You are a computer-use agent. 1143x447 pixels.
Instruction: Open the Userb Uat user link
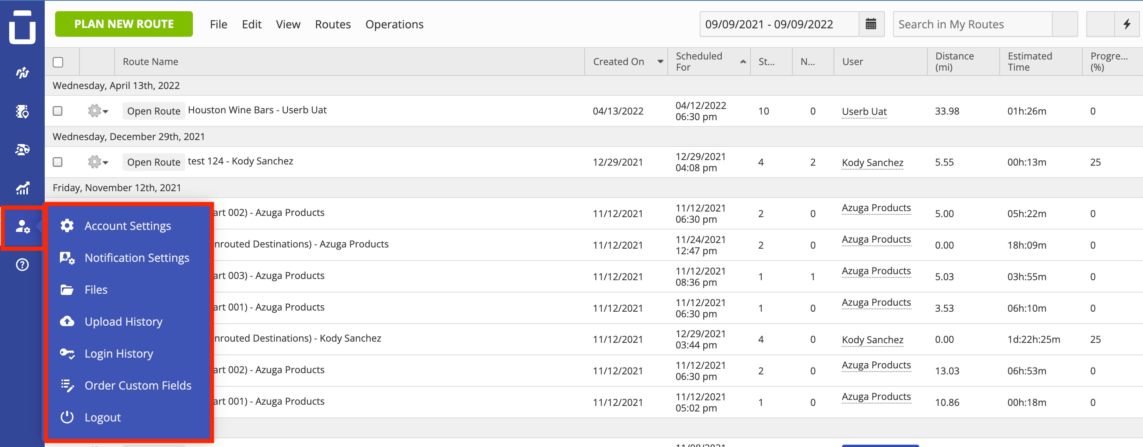864,111
